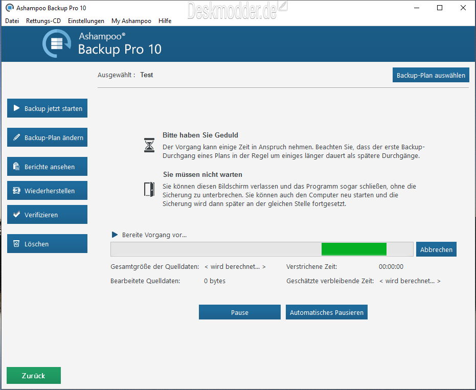The height and width of the screenshot is (390, 476).
Task: Open the Einstellungen menu
Action: (86, 21)
